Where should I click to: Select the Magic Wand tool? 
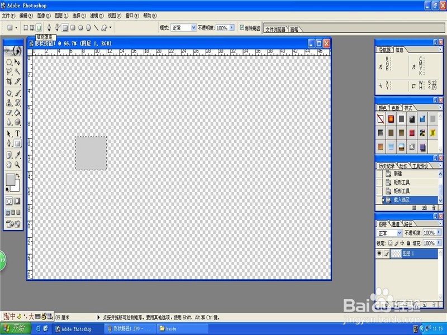point(17,71)
